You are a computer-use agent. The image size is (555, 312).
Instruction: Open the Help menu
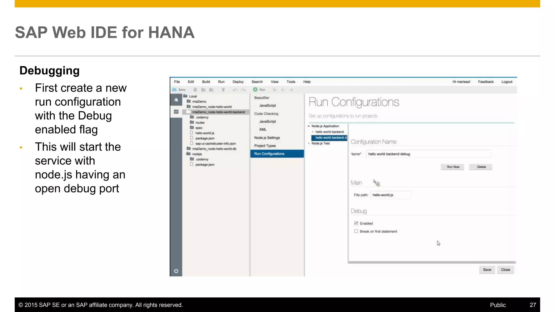coord(307,82)
